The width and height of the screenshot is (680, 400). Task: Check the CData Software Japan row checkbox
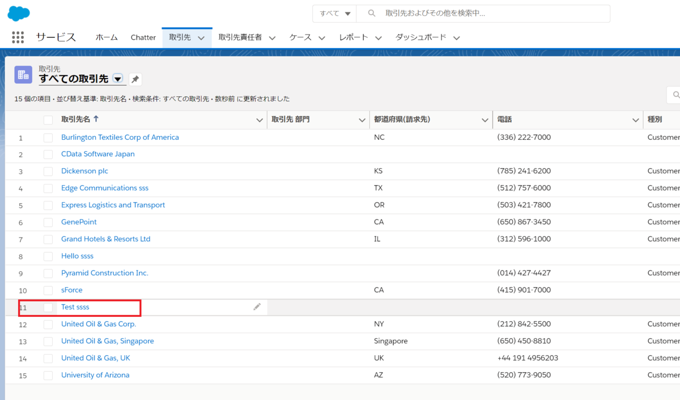(x=48, y=154)
